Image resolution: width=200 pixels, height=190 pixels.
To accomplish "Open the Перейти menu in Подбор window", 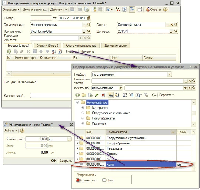I will pyautogui.click(x=166, y=95).
